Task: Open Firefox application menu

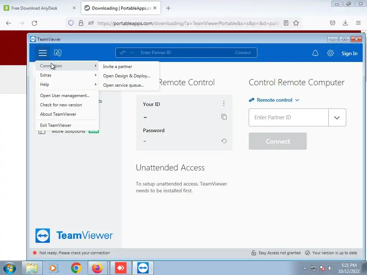Action: 358,23
